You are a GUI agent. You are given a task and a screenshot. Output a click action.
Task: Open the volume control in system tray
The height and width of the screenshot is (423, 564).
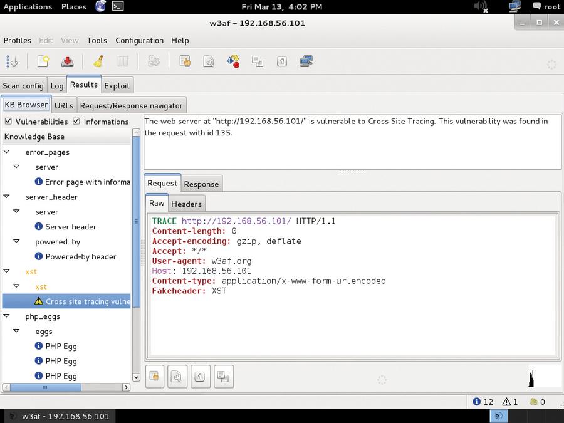[x=481, y=6]
